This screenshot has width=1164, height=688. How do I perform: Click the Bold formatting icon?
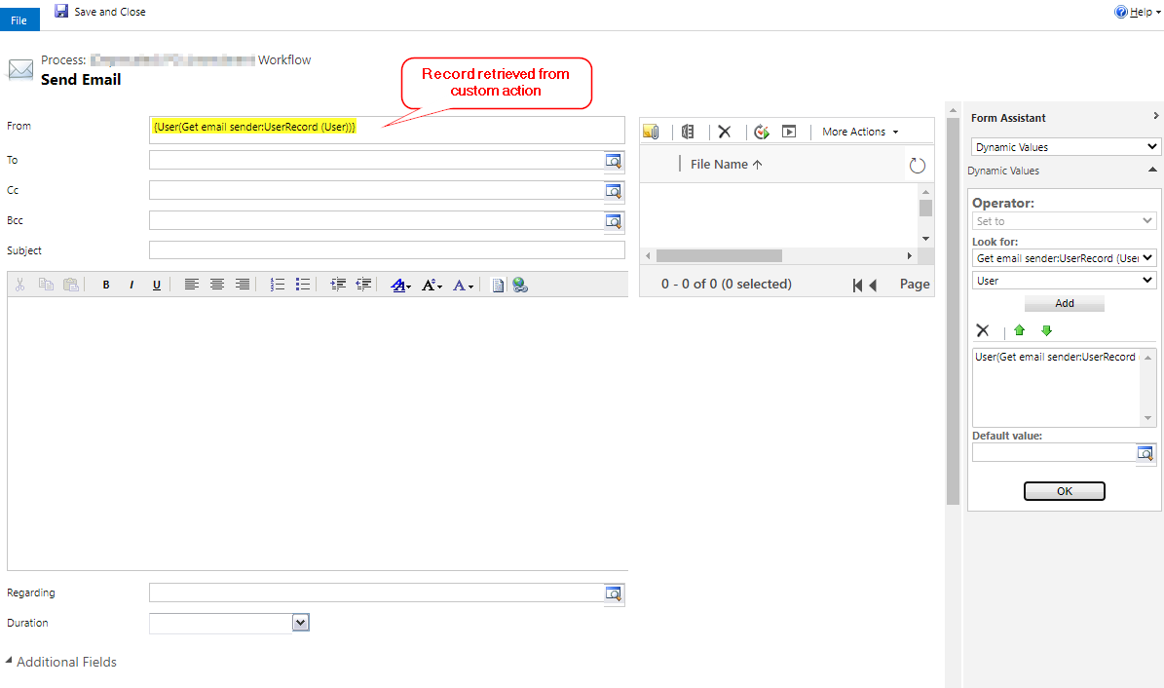[x=105, y=285]
